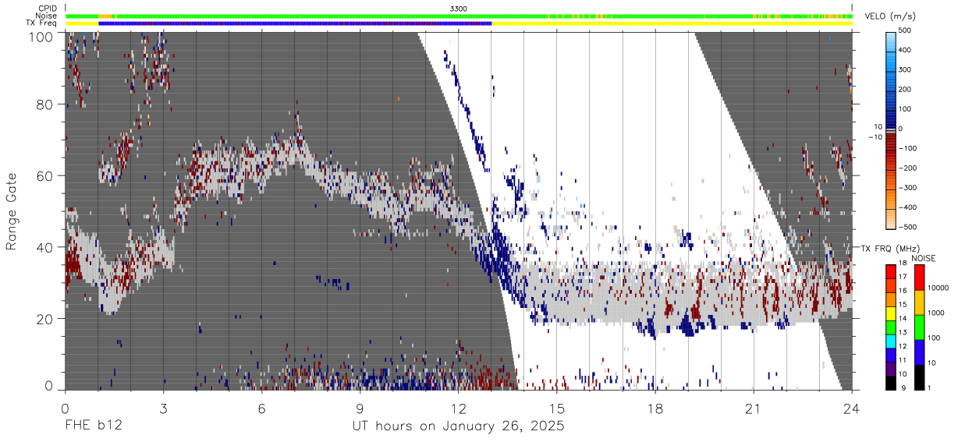Image resolution: width=958 pixels, height=442 pixels.
Task: Click the 12 tick label on time axis
Action: (459, 408)
